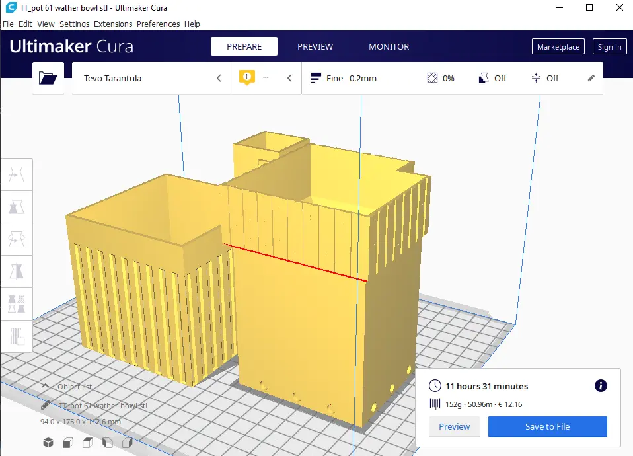Open file with the folder icon
The height and width of the screenshot is (456, 633).
pyautogui.click(x=48, y=78)
